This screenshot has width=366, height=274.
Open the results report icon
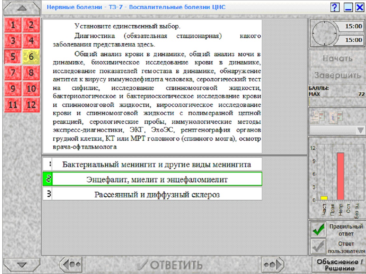[x=318, y=116]
